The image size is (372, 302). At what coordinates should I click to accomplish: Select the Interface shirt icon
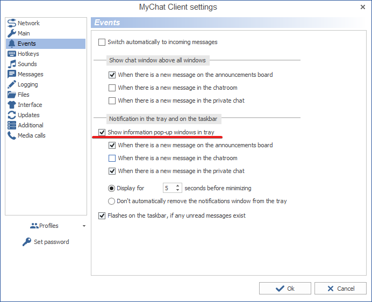point(12,105)
